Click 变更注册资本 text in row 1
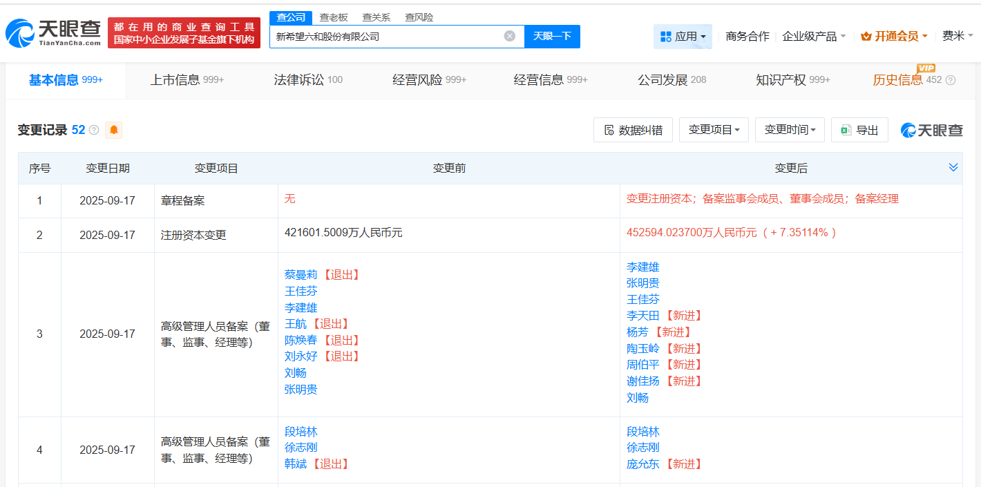981x487 pixels. [x=659, y=199]
